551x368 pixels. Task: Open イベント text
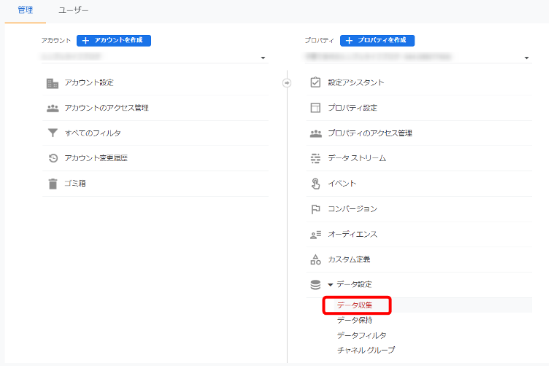pos(342,184)
